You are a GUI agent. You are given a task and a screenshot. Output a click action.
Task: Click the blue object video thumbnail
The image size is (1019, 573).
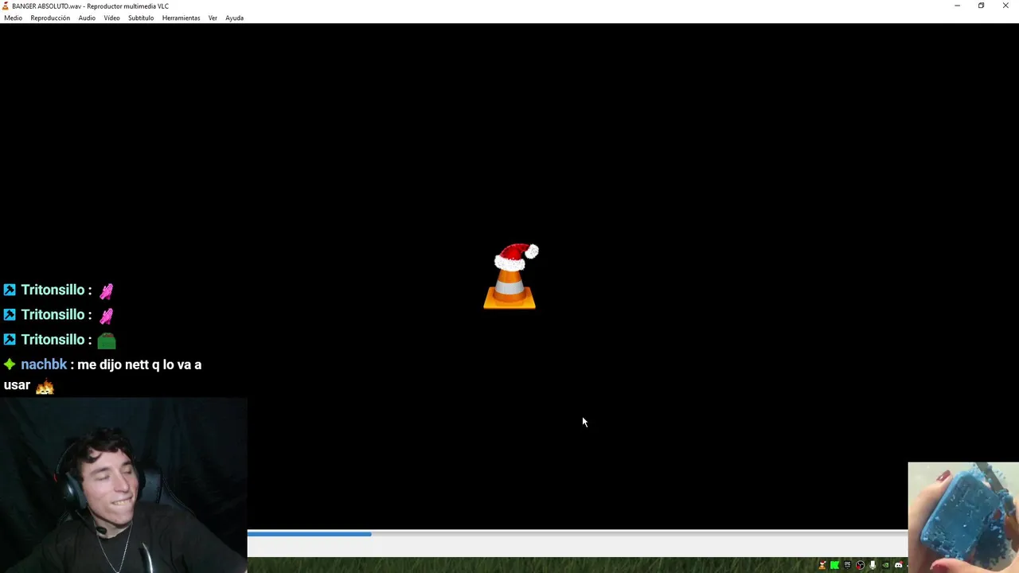point(963,517)
